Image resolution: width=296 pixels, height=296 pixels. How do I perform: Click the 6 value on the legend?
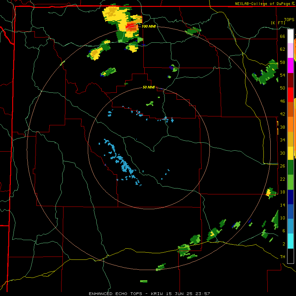[x=284, y=231]
